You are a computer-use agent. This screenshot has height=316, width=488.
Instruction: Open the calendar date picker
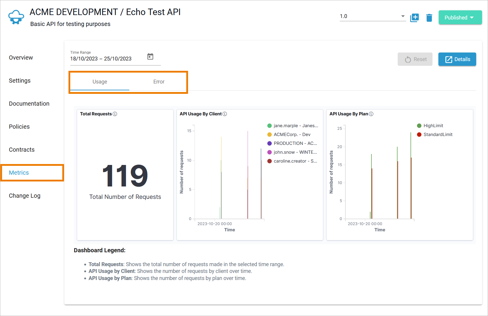coord(150,56)
